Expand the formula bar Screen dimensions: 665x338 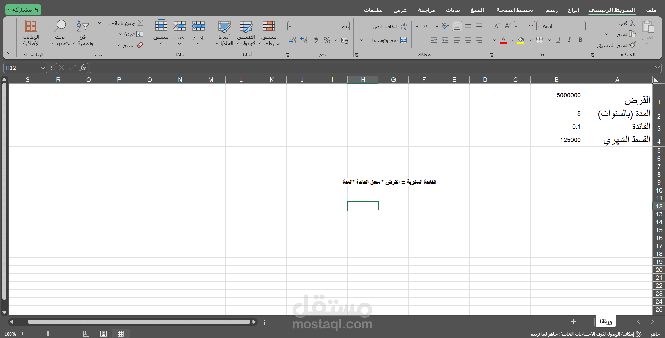(657, 68)
